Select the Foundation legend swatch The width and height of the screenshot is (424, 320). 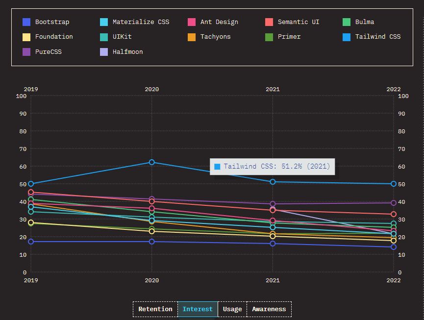pyautogui.click(x=26, y=37)
